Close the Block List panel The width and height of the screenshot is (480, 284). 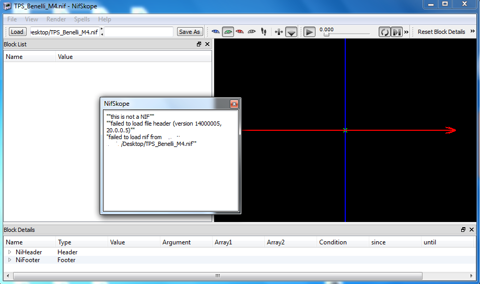click(x=207, y=44)
